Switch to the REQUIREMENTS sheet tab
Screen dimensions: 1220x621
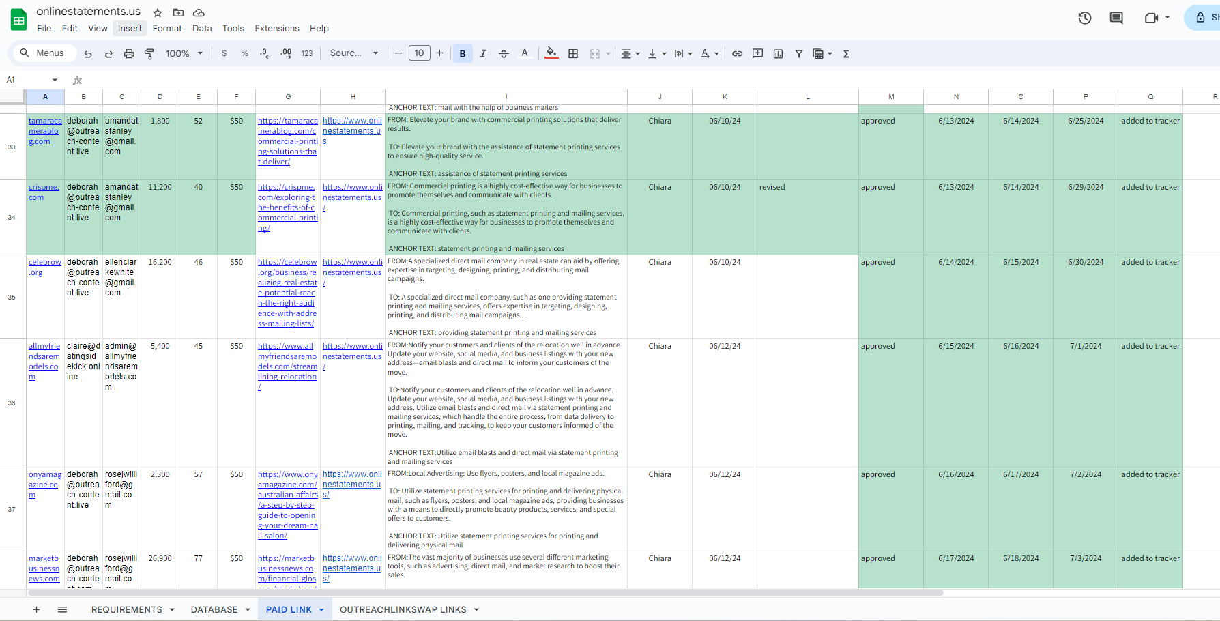pos(127,609)
